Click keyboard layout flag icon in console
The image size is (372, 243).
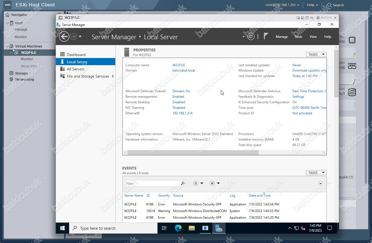(312, 18)
